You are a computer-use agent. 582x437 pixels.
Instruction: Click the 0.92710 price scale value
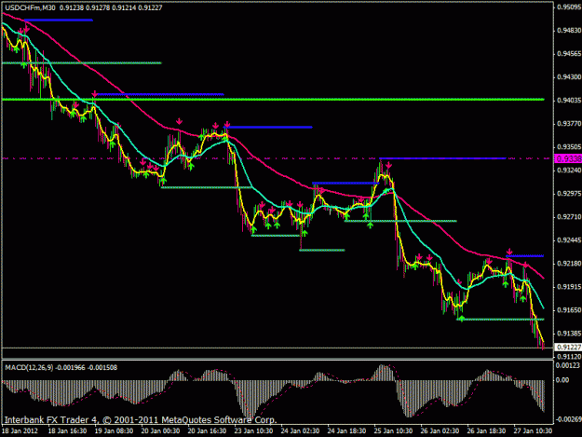[569, 217]
